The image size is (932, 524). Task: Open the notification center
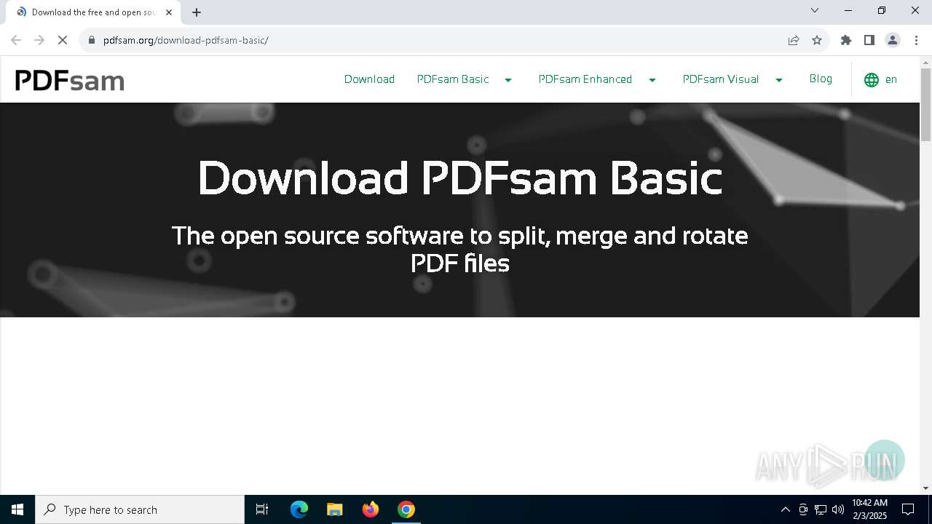click(908, 509)
